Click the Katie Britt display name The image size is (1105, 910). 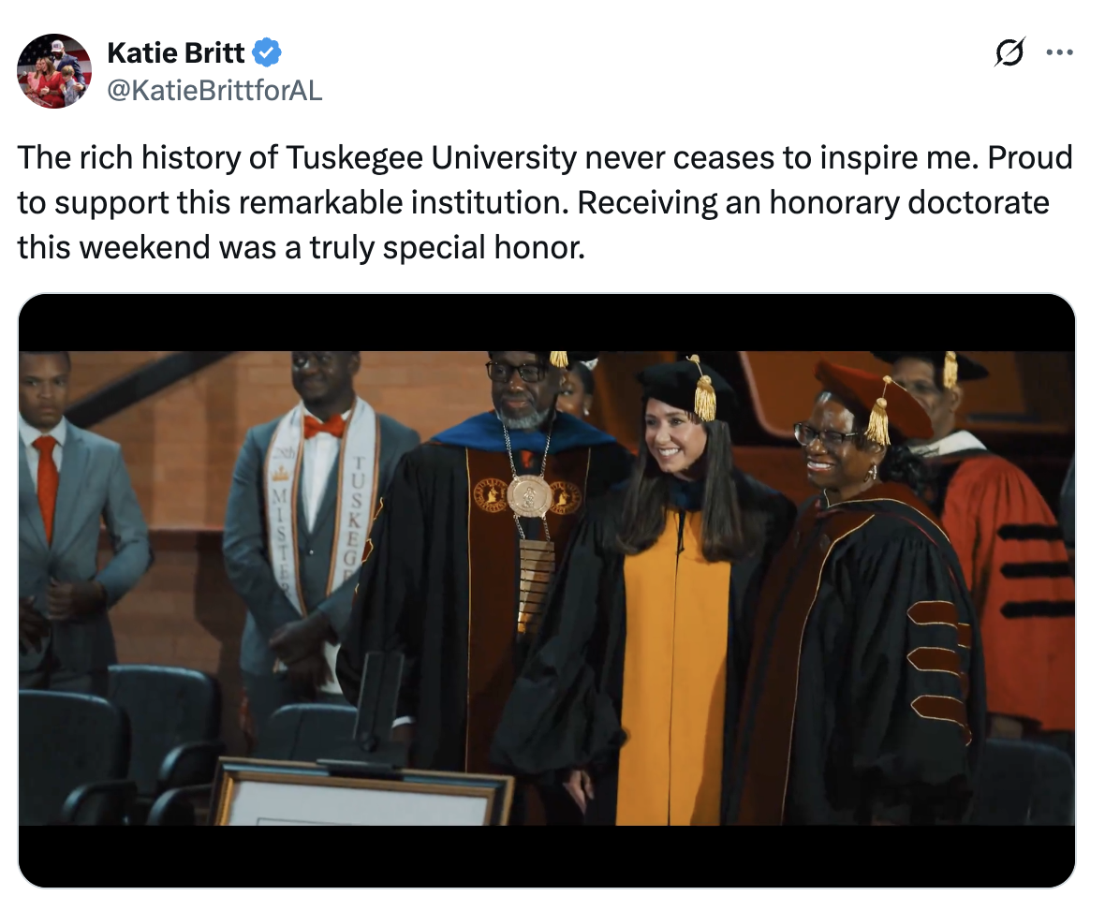[176, 53]
